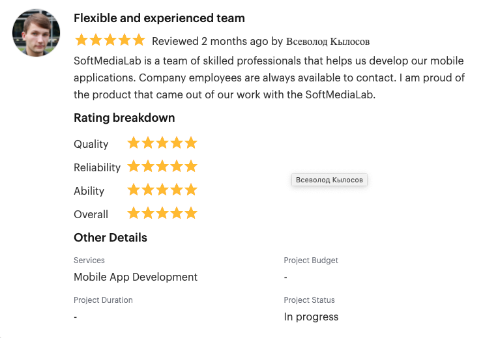Image resolution: width=483 pixels, height=338 pixels.
Task: Click the Mobile App Development service value
Action: (136, 277)
